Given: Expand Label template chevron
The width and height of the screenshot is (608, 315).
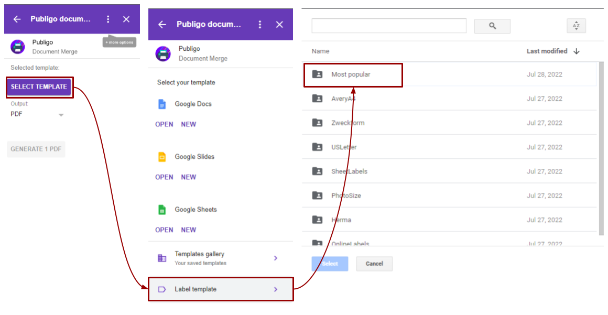Looking at the screenshot, I should coord(276,289).
